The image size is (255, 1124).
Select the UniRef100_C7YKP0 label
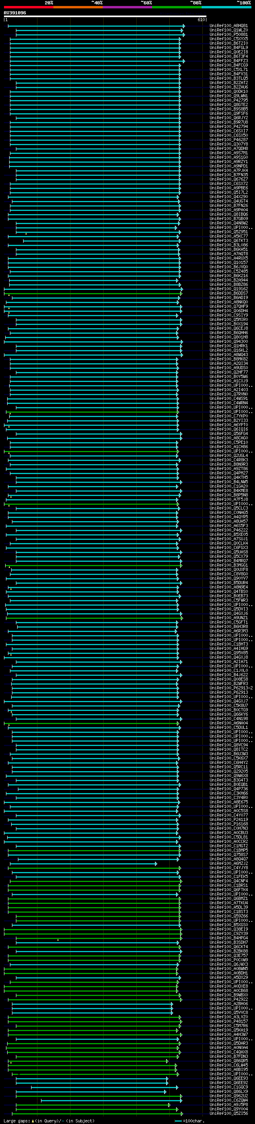pyautogui.click(x=228, y=416)
